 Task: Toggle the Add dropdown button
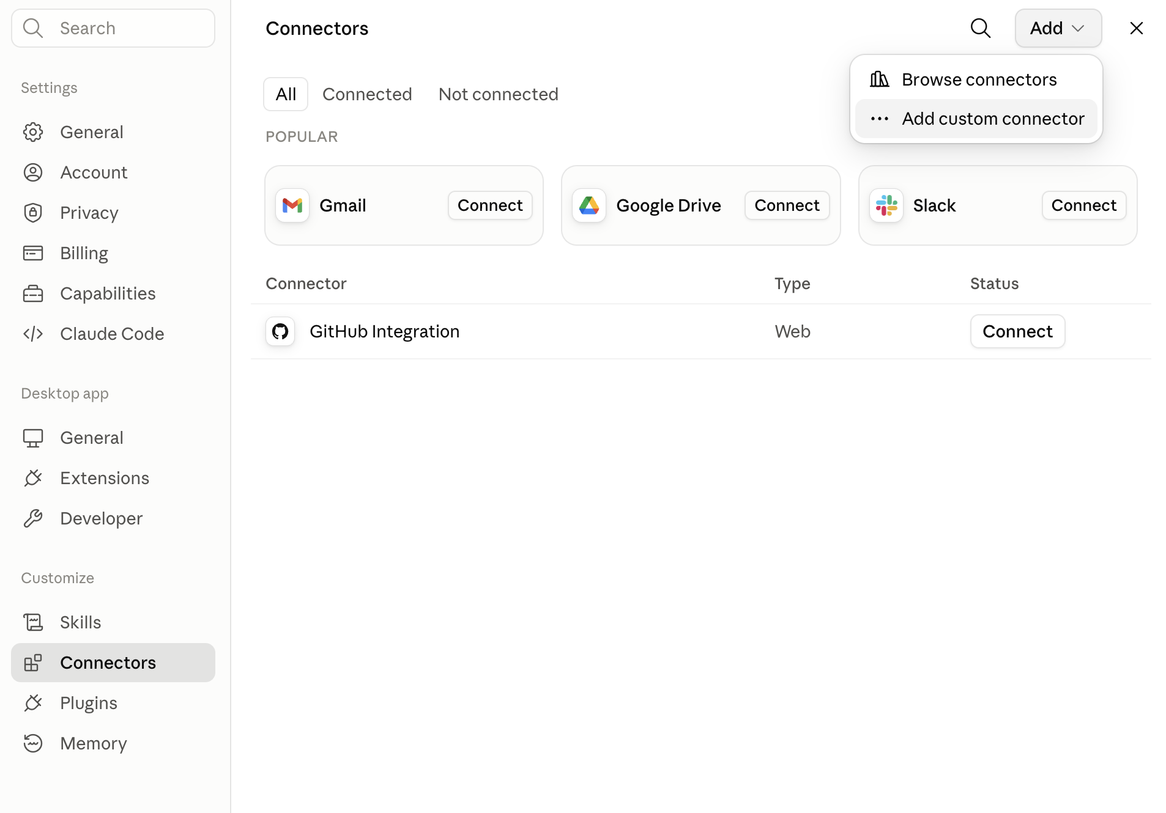point(1058,28)
